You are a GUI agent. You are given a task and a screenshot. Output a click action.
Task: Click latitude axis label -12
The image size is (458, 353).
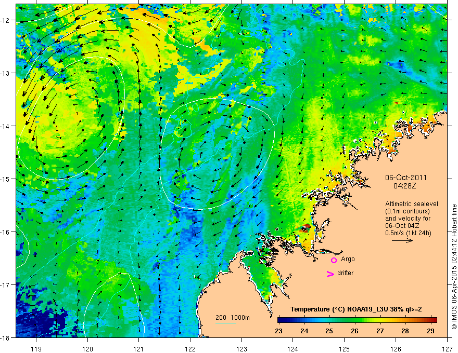(x=6, y=20)
